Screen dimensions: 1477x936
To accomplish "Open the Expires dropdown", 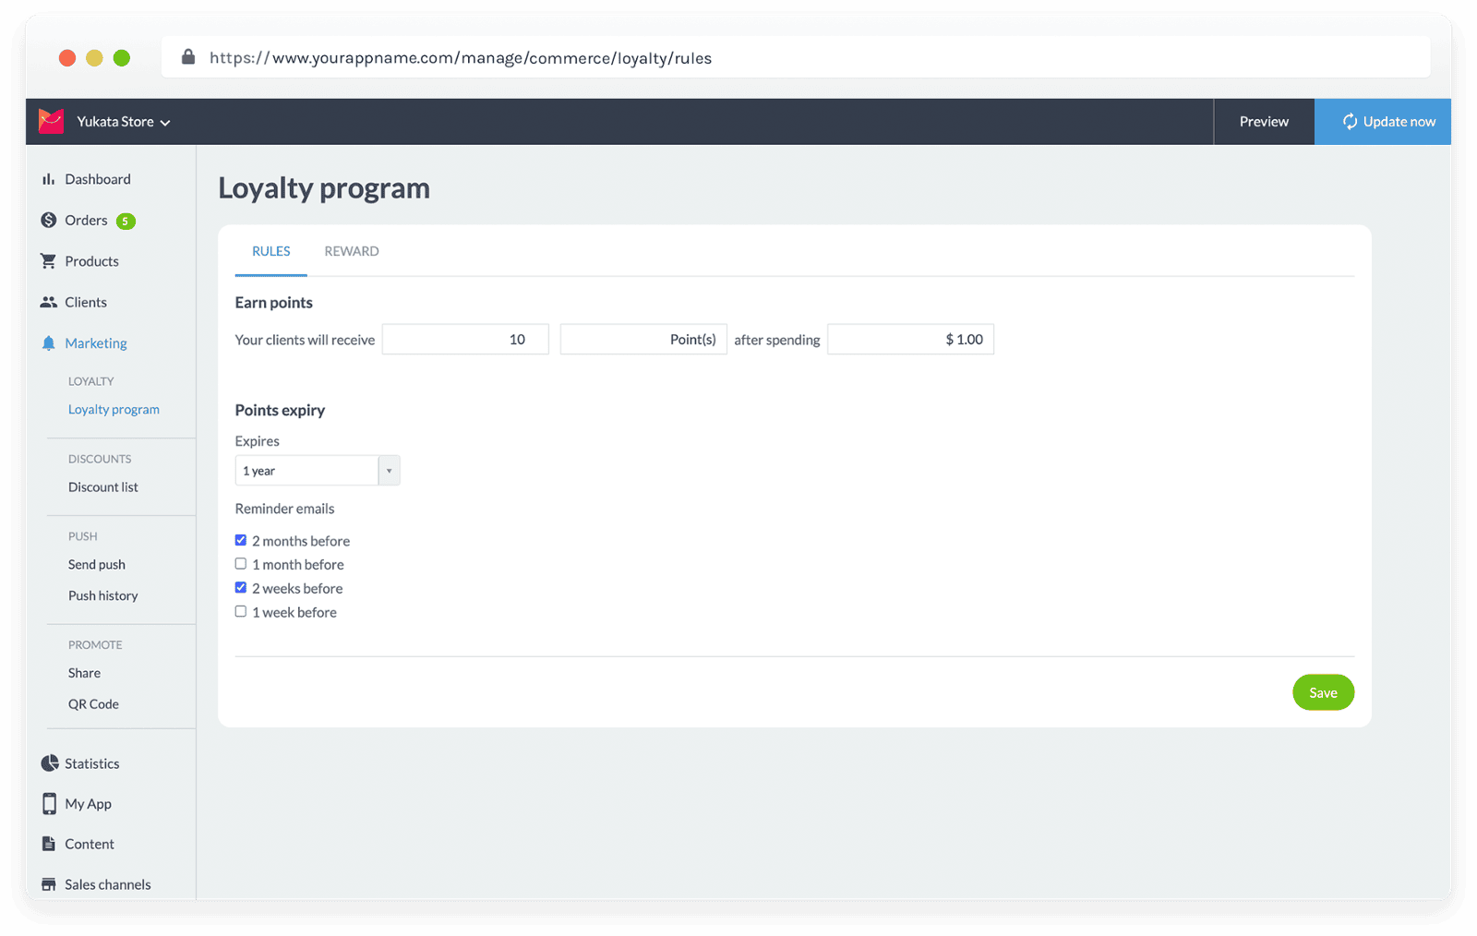I will (x=390, y=470).
